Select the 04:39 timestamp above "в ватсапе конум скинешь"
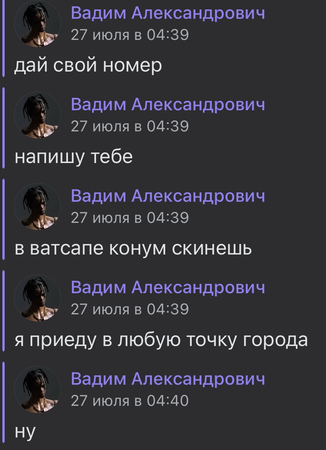326x450 pixels. (x=130, y=217)
